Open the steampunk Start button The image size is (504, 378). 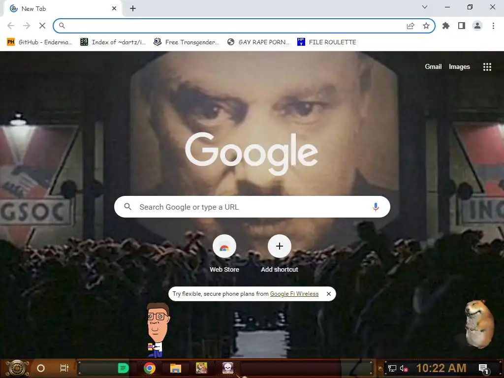18,368
